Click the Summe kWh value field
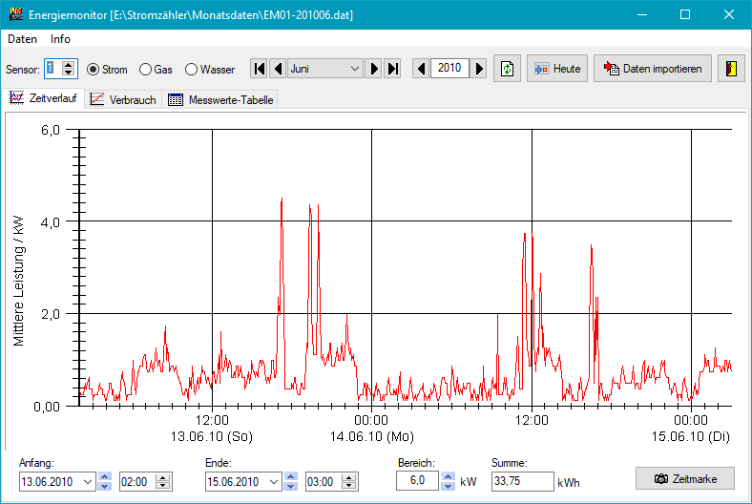 pyautogui.click(x=521, y=482)
